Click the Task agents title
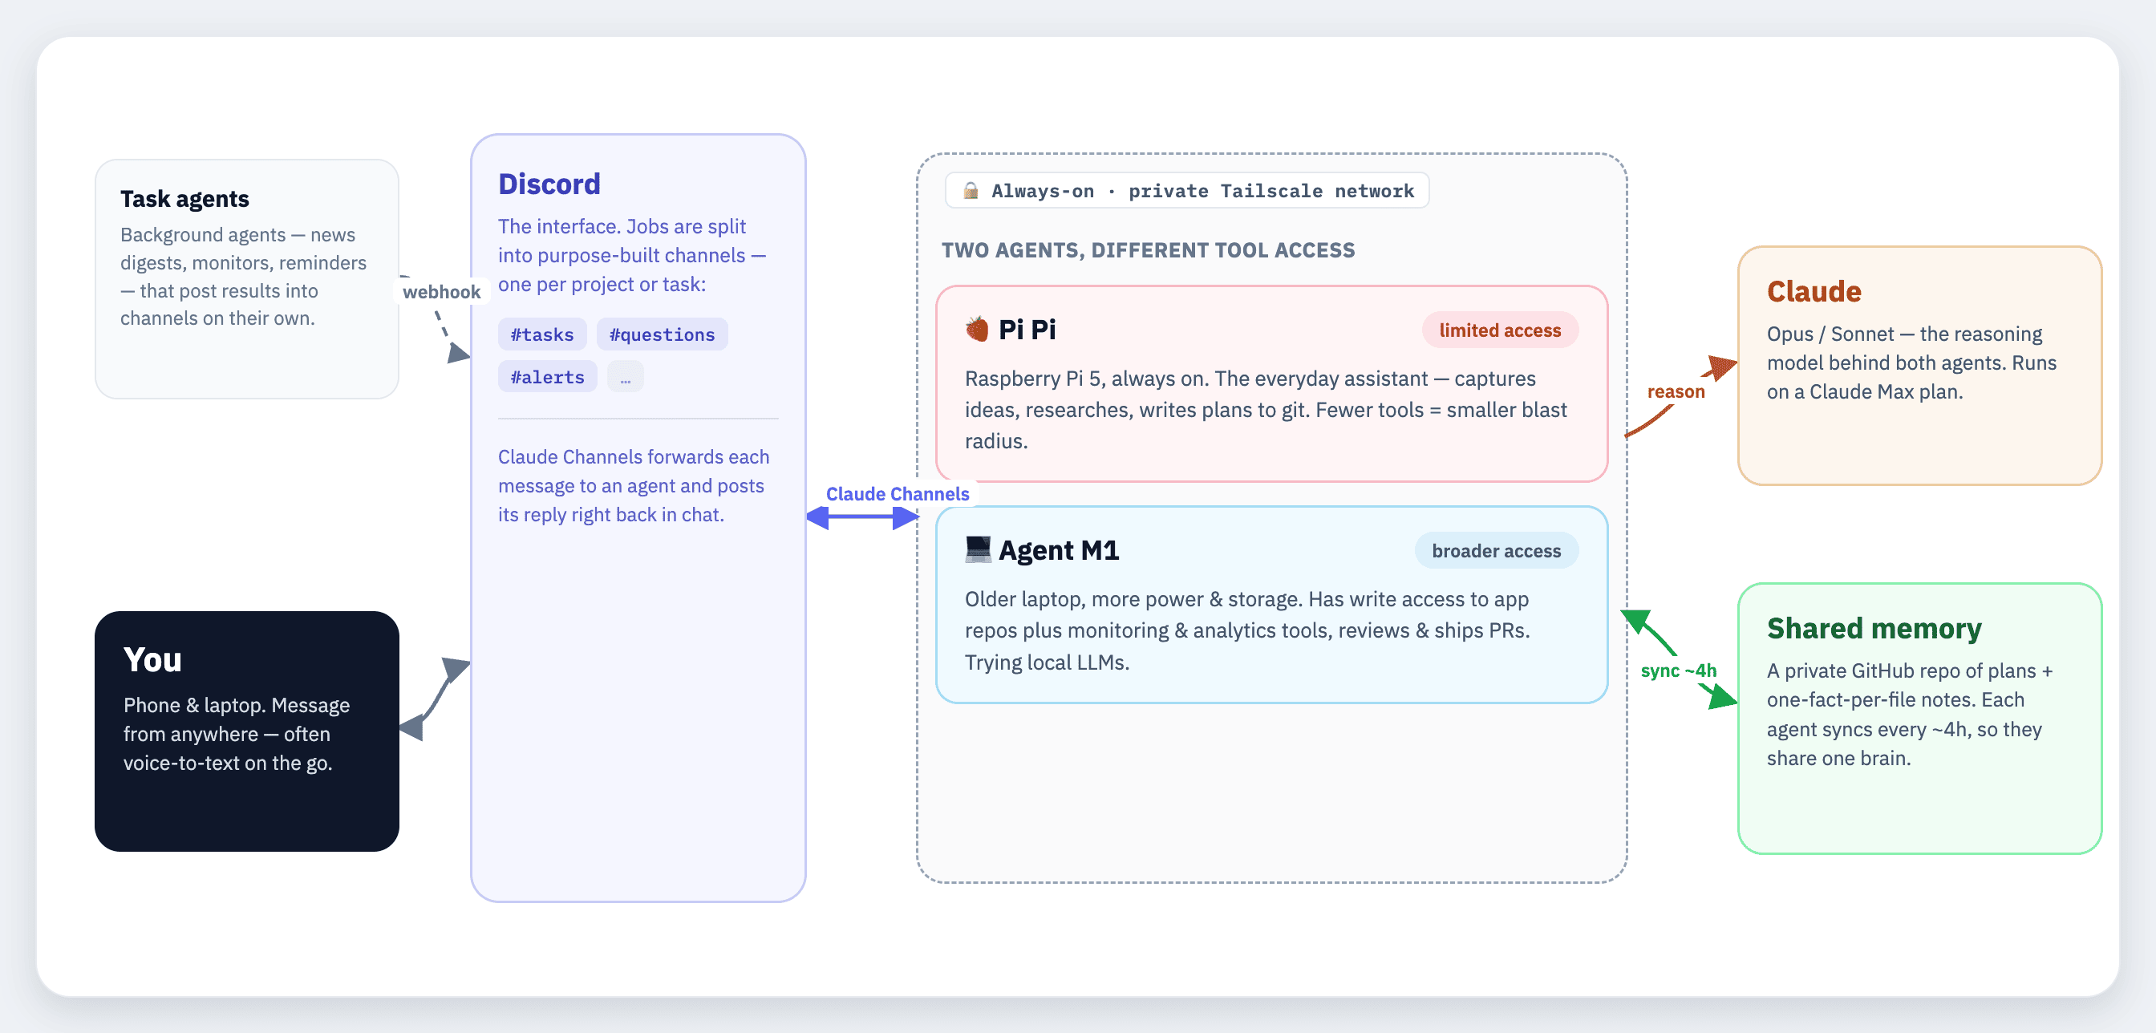Screen dimensions: 2156x1033 point(184,199)
